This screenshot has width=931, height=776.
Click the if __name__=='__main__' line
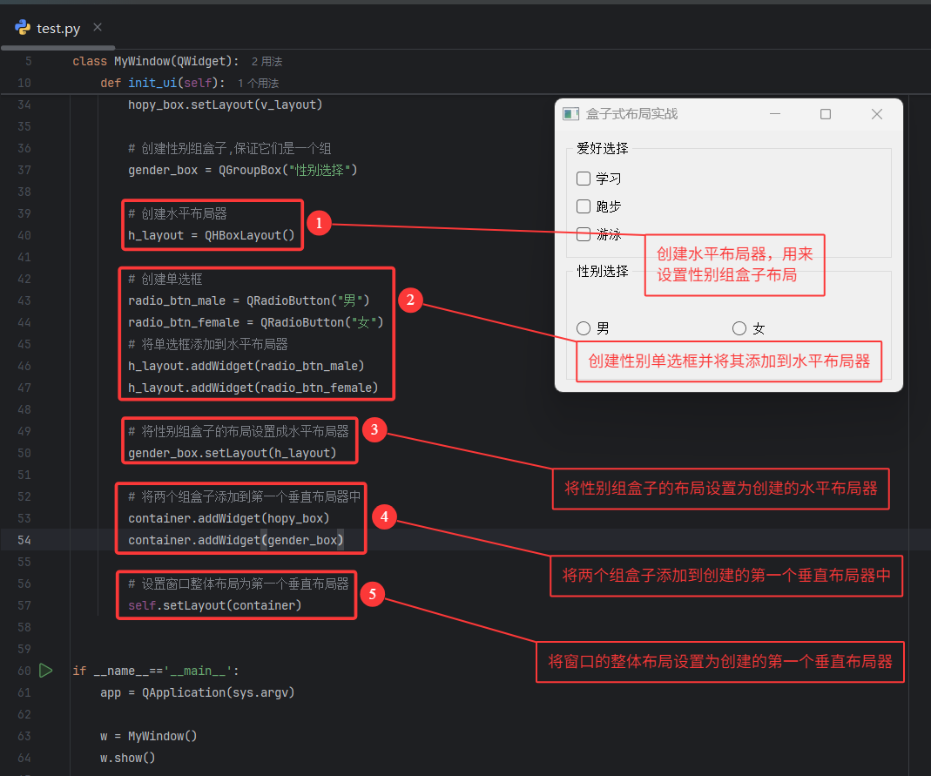[x=156, y=671]
